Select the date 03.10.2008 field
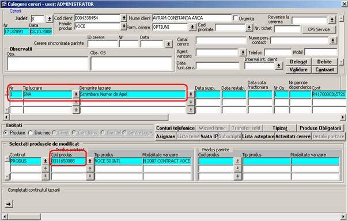The image size is (348, 221). pos(41,32)
